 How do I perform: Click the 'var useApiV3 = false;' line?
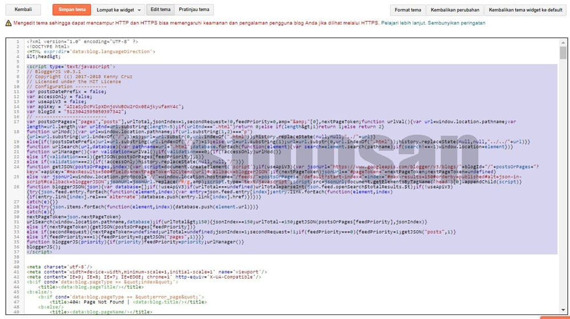tap(56, 102)
